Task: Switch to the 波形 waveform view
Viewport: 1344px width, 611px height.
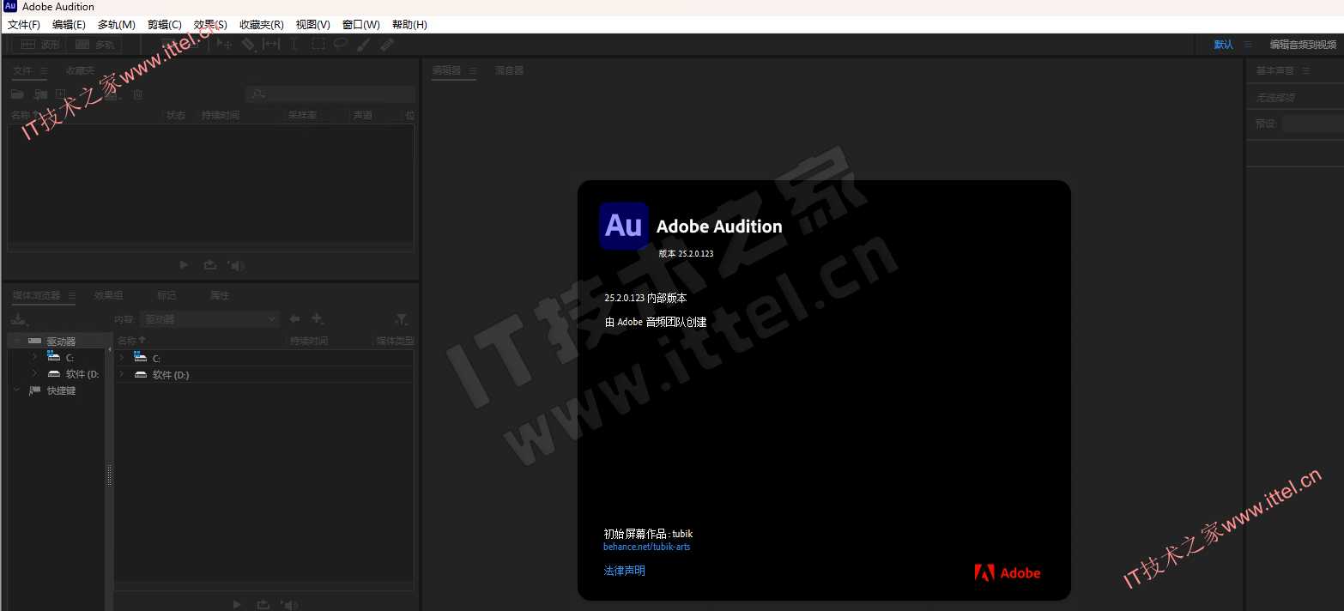Action: [x=40, y=45]
